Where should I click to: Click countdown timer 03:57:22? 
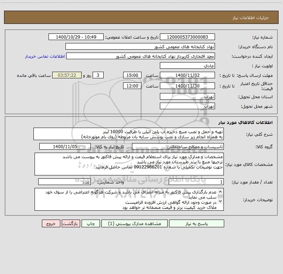(67, 75)
